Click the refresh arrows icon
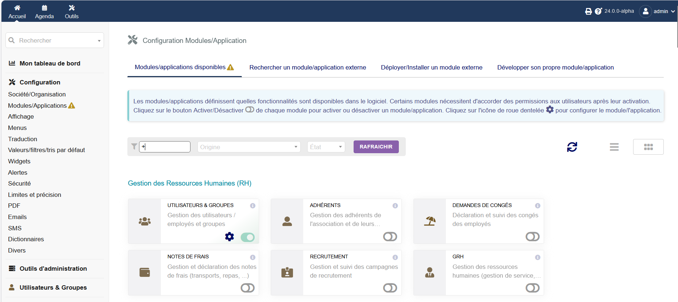Viewport: 678px width, 302px height. pyautogui.click(x=572, y=147)
